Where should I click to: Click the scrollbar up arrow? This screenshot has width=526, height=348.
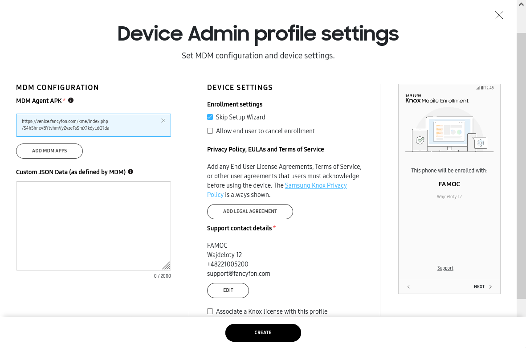click(521, 4)
